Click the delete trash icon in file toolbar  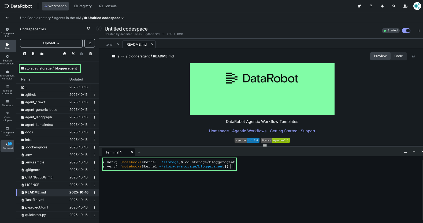coord(91,54)
